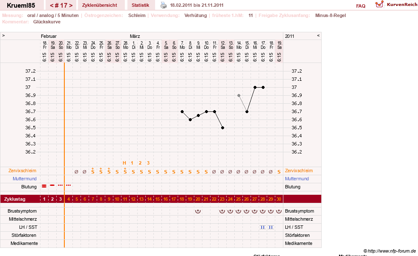Click the LH/SST test marker on cycle day 28
The width and height of the screenshot is (418, 256).
(262, 227)
